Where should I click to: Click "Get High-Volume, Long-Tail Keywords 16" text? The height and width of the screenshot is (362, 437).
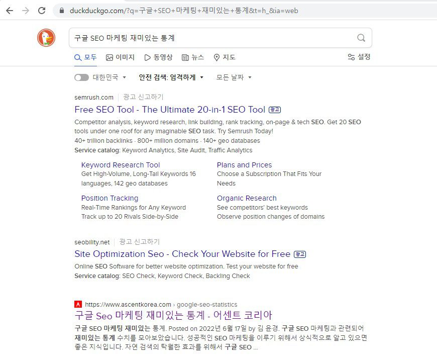tap(139, 174)
